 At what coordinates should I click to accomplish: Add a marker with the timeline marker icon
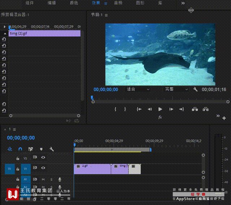click(x=41, y=149)
